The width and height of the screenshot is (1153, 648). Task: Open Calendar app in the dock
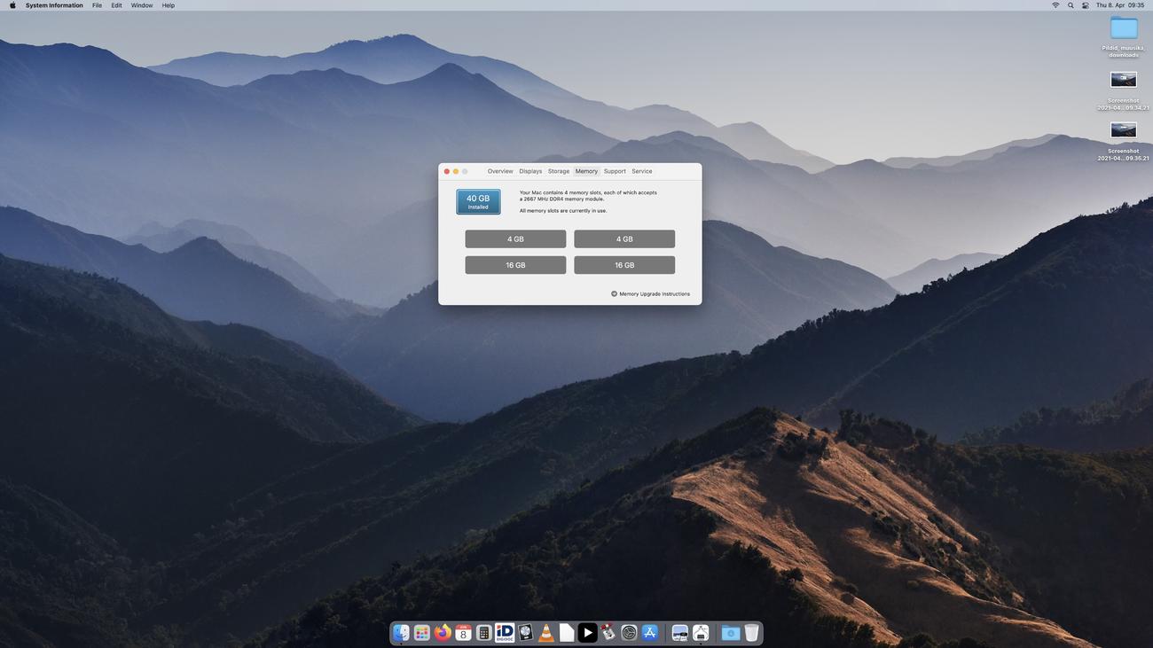pos(463,633)
